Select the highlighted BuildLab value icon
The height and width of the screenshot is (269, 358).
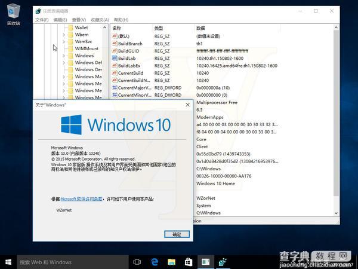pos(115,58)
